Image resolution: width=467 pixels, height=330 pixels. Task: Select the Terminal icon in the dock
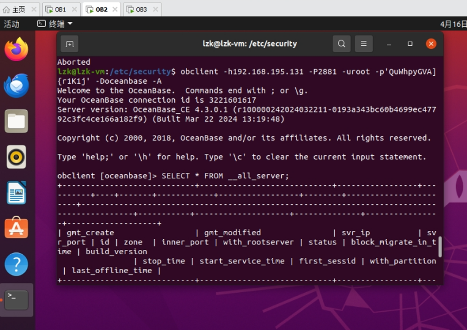(x=17, y=300)
